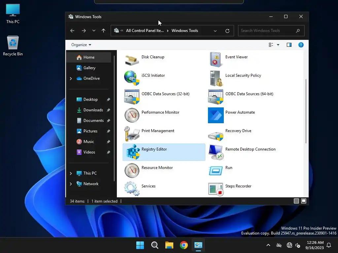Launch Google Chrome from taskbar
The height and width of the screenshot is (253, 338).
pyautogui.click(x=184, y=245)
